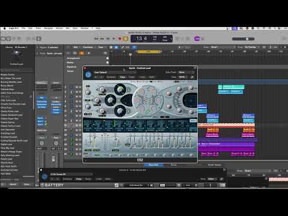This screenshot has width=288, height=216.
Task: Adjust the master volume slider in the control bar
Action: pyautogui.click(x=243, y=39)
